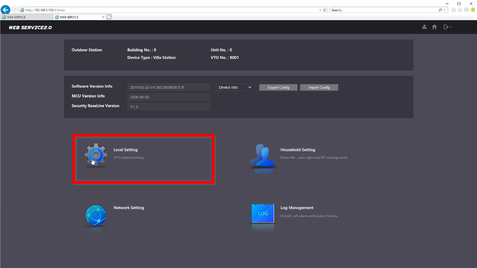
Task: Minimize the browser window
Action: pyautogui.click(x=447, y=3)
